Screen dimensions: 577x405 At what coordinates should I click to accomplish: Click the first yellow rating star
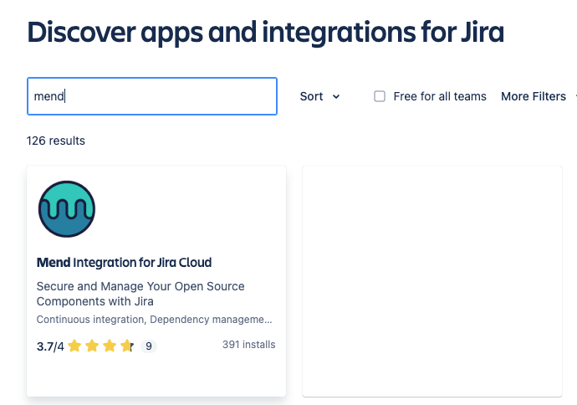pos(74,346)
